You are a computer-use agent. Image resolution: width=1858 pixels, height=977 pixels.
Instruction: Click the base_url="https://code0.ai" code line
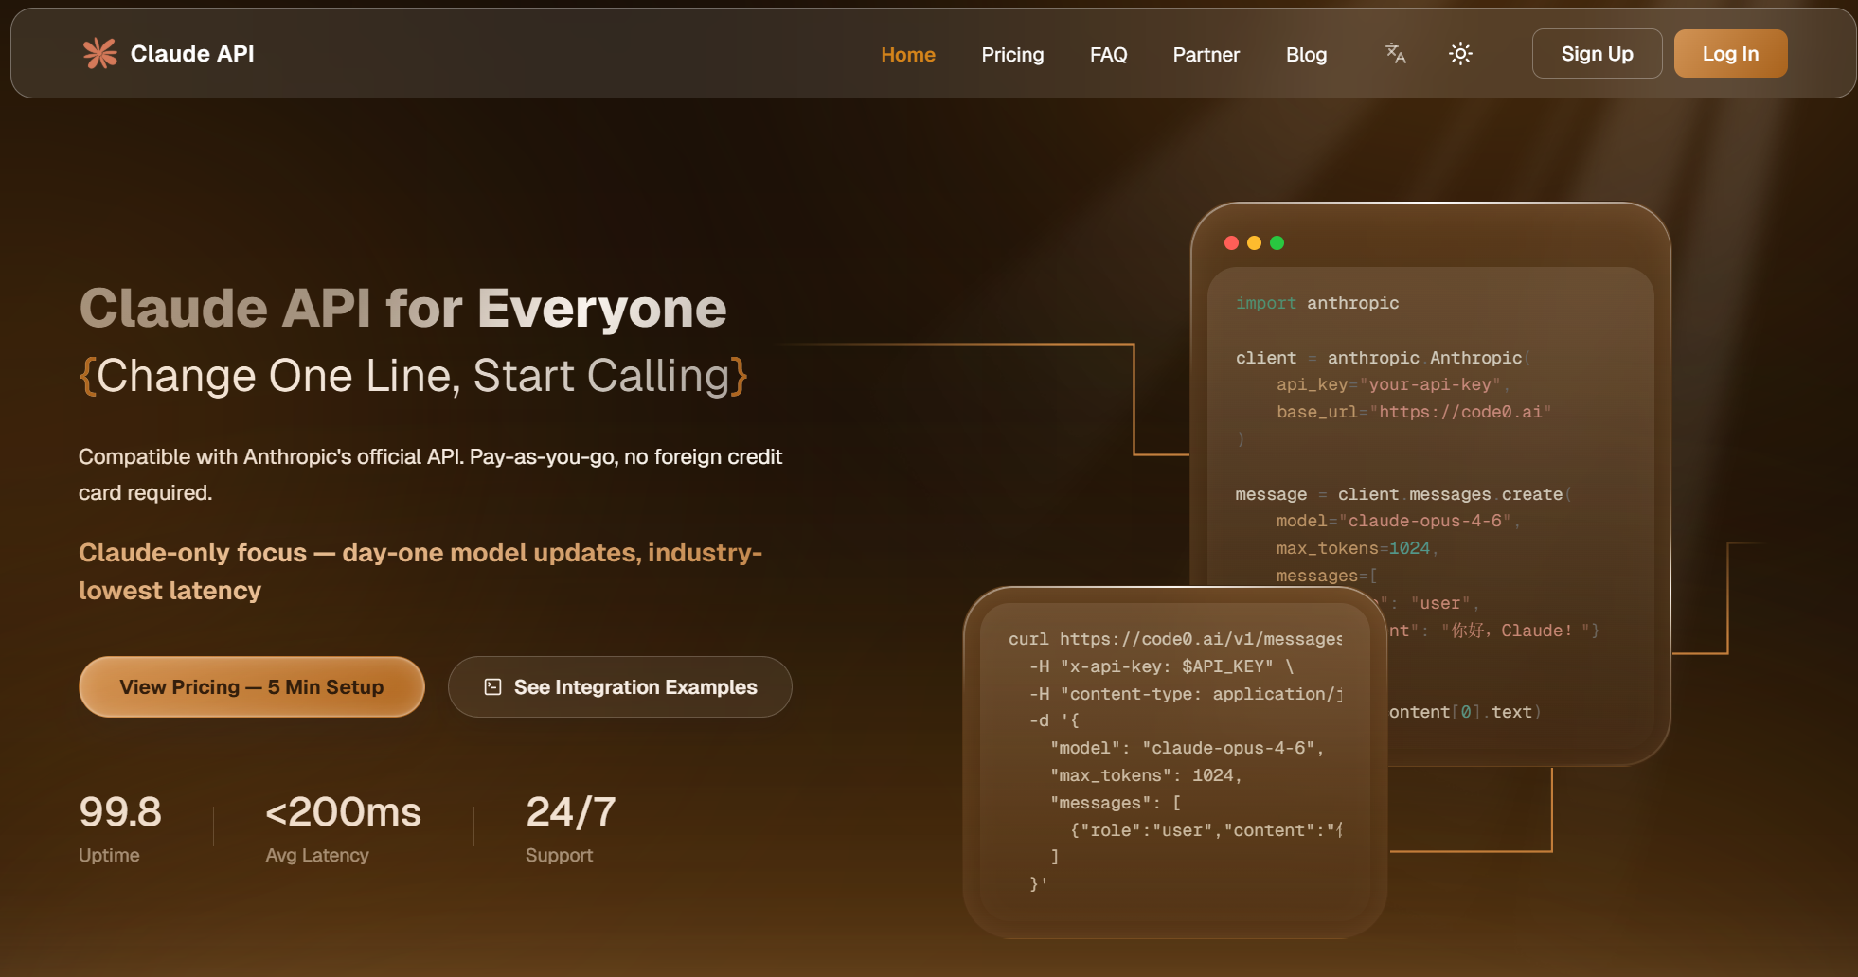[1414, 412]
